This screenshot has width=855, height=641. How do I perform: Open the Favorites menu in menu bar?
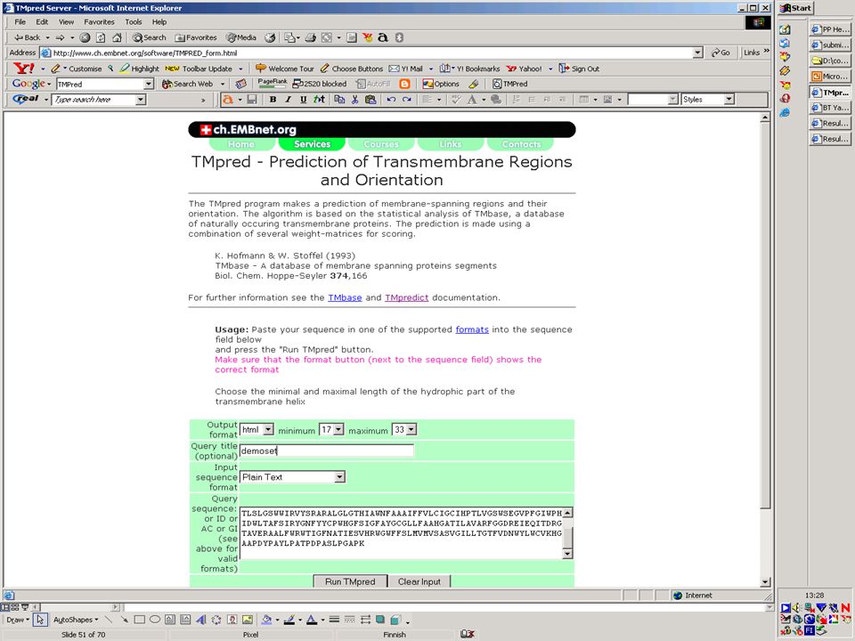coord(99,21)
